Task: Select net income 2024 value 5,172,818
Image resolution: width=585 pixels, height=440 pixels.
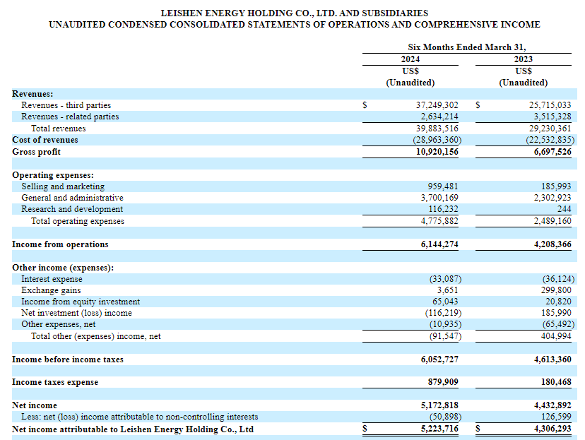Action: pyautogui.click(x=439, y=405)
